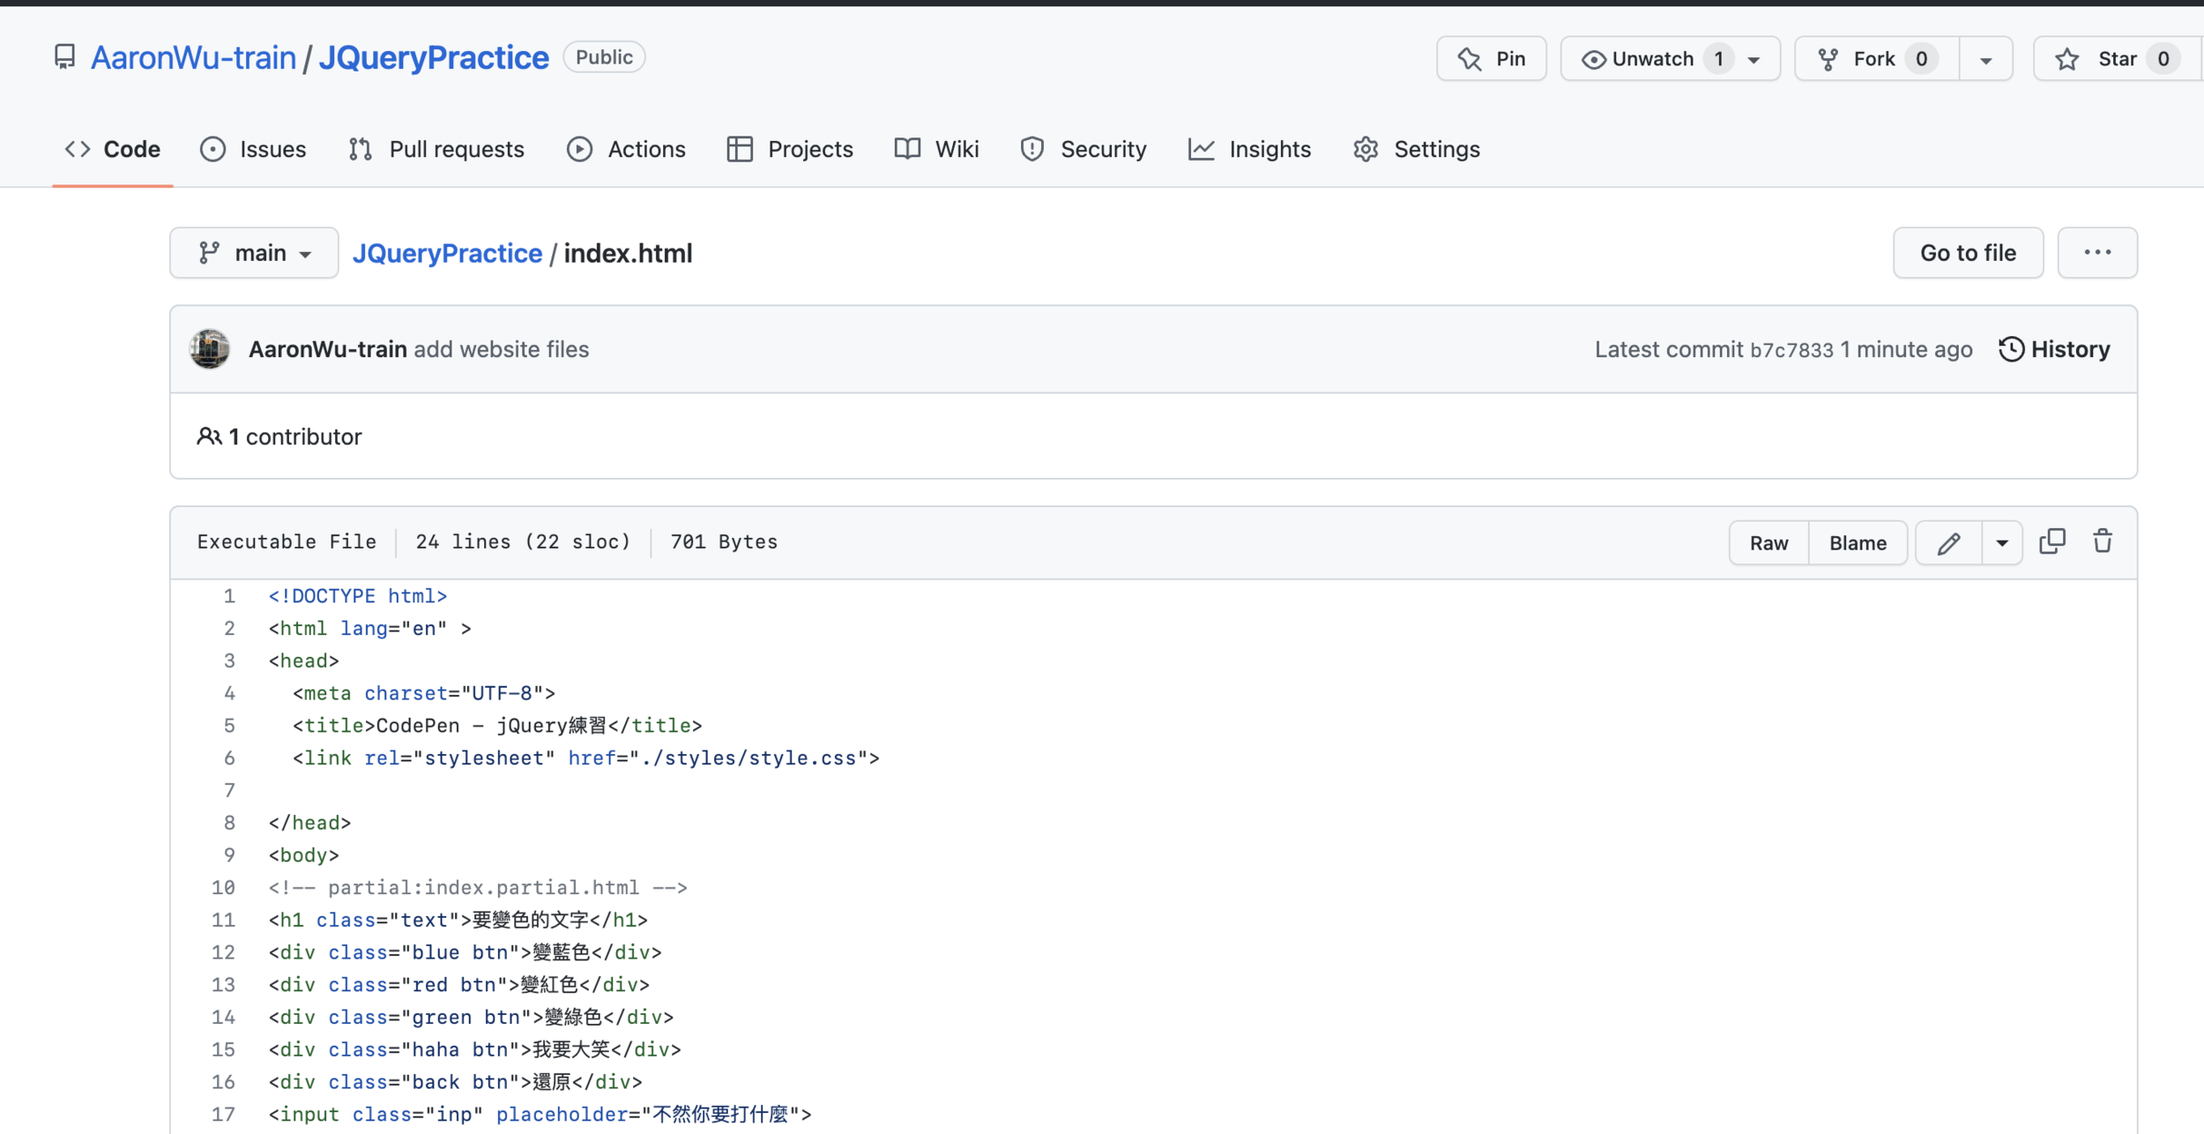The width and height of the screenshot is (2204, 1134).
Task: Click the 1 contributor people icon
Action: [x=209, y=436]
